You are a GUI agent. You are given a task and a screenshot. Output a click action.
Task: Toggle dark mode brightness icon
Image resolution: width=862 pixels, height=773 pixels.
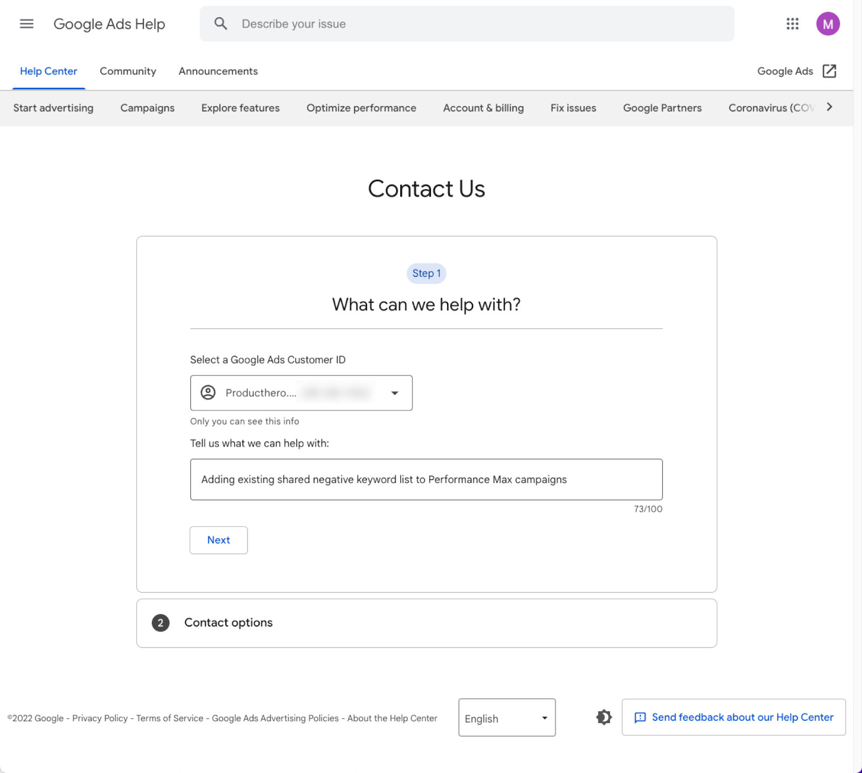tap(604, 717)
